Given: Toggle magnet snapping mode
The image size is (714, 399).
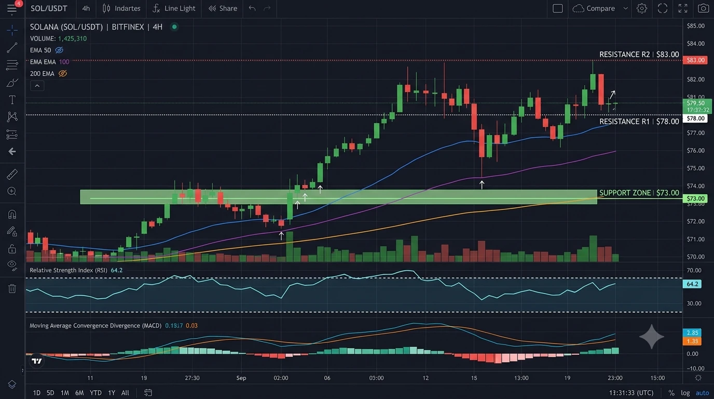Looking at the screenshot, I should point(12,214).
